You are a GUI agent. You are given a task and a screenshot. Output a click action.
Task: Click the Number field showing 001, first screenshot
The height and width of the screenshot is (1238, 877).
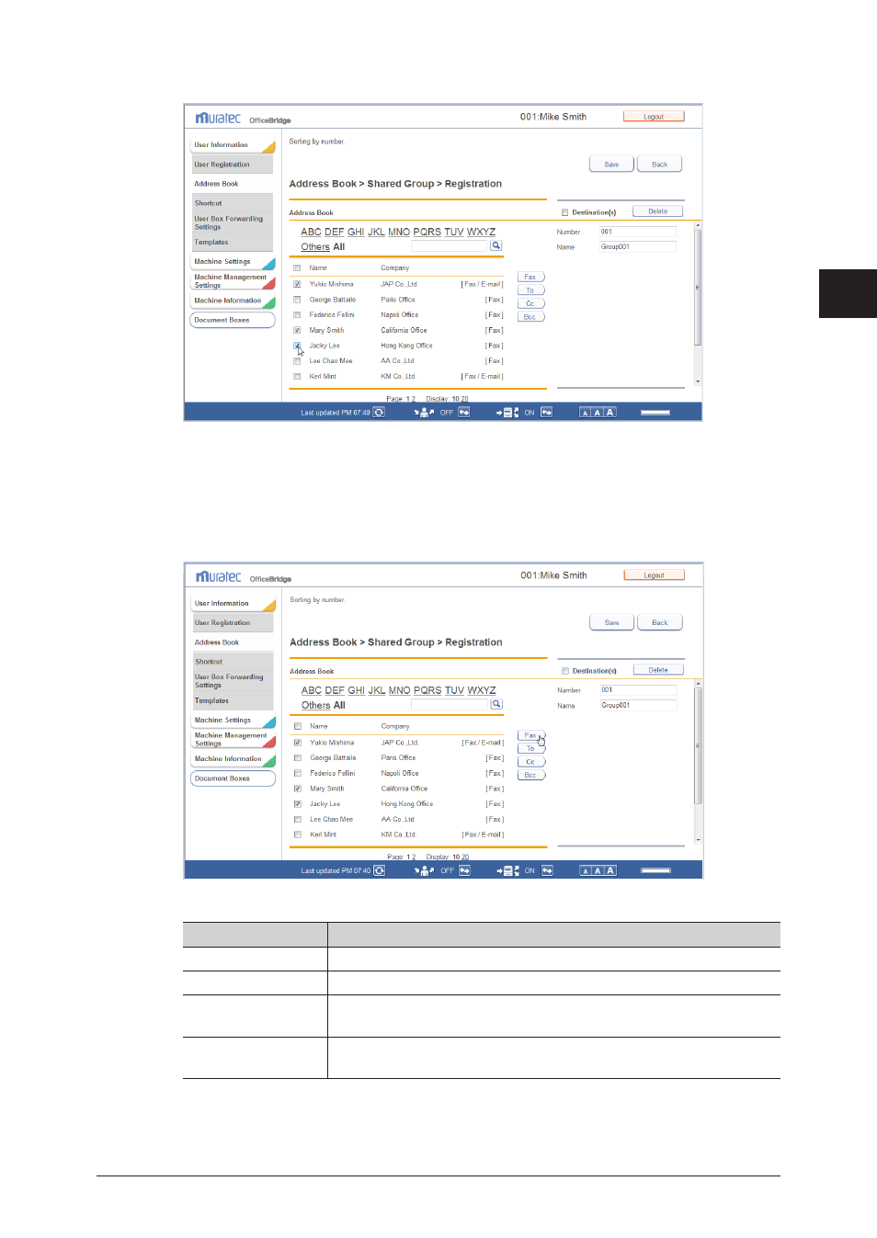(638, 232)
